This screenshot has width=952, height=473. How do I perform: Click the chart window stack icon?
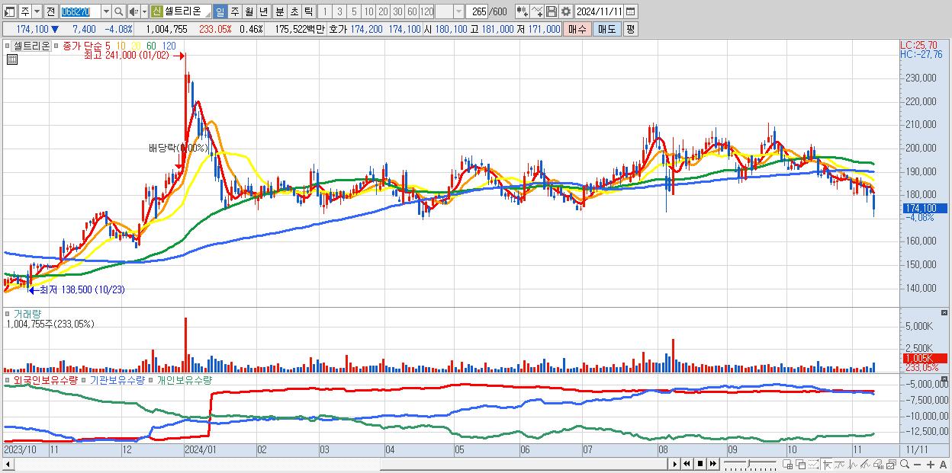coord(891,464)
